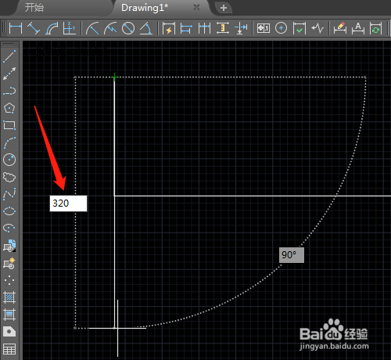Select the Aligned dimension tool
The image size is (391, 360).
point(34,28)
